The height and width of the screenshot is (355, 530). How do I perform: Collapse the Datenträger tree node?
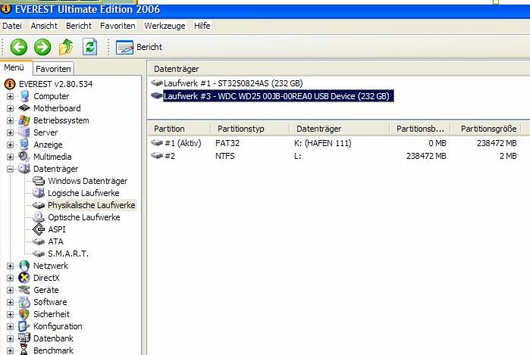10,169
